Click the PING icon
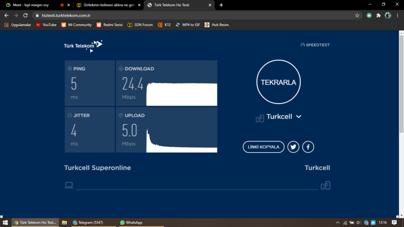Screen dimensions: 404x227 (70, 69)
